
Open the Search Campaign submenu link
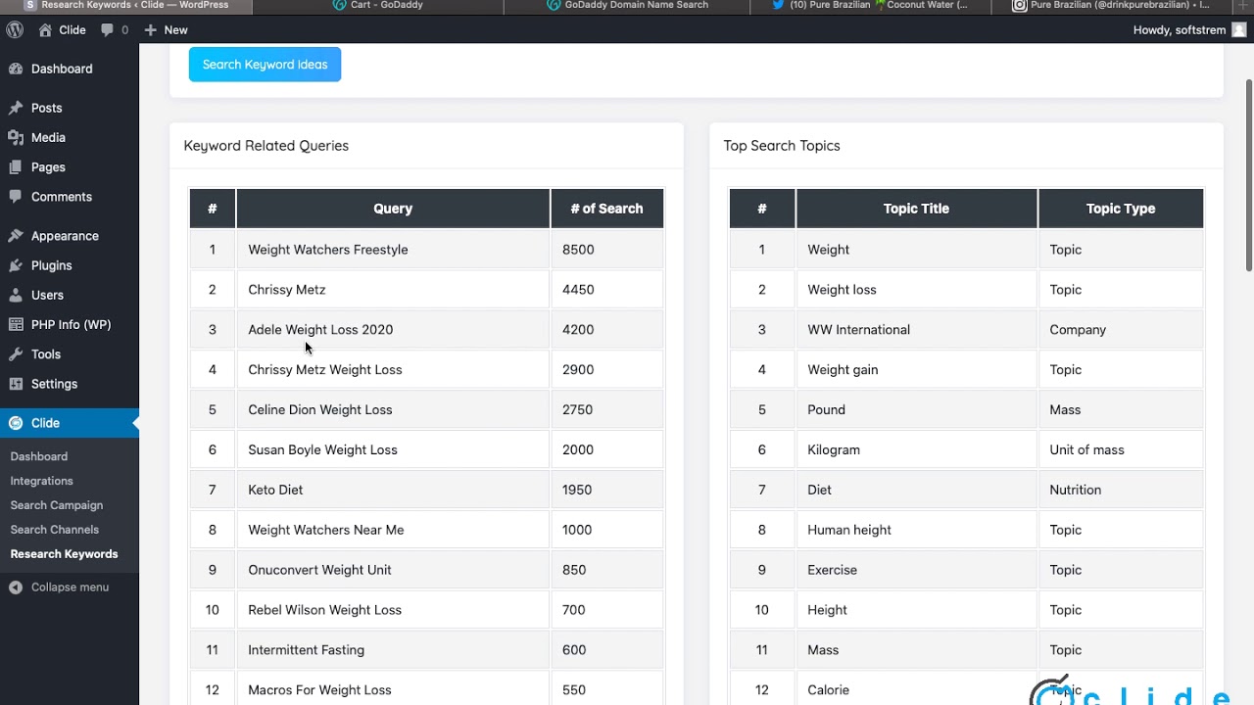point(56,505)
